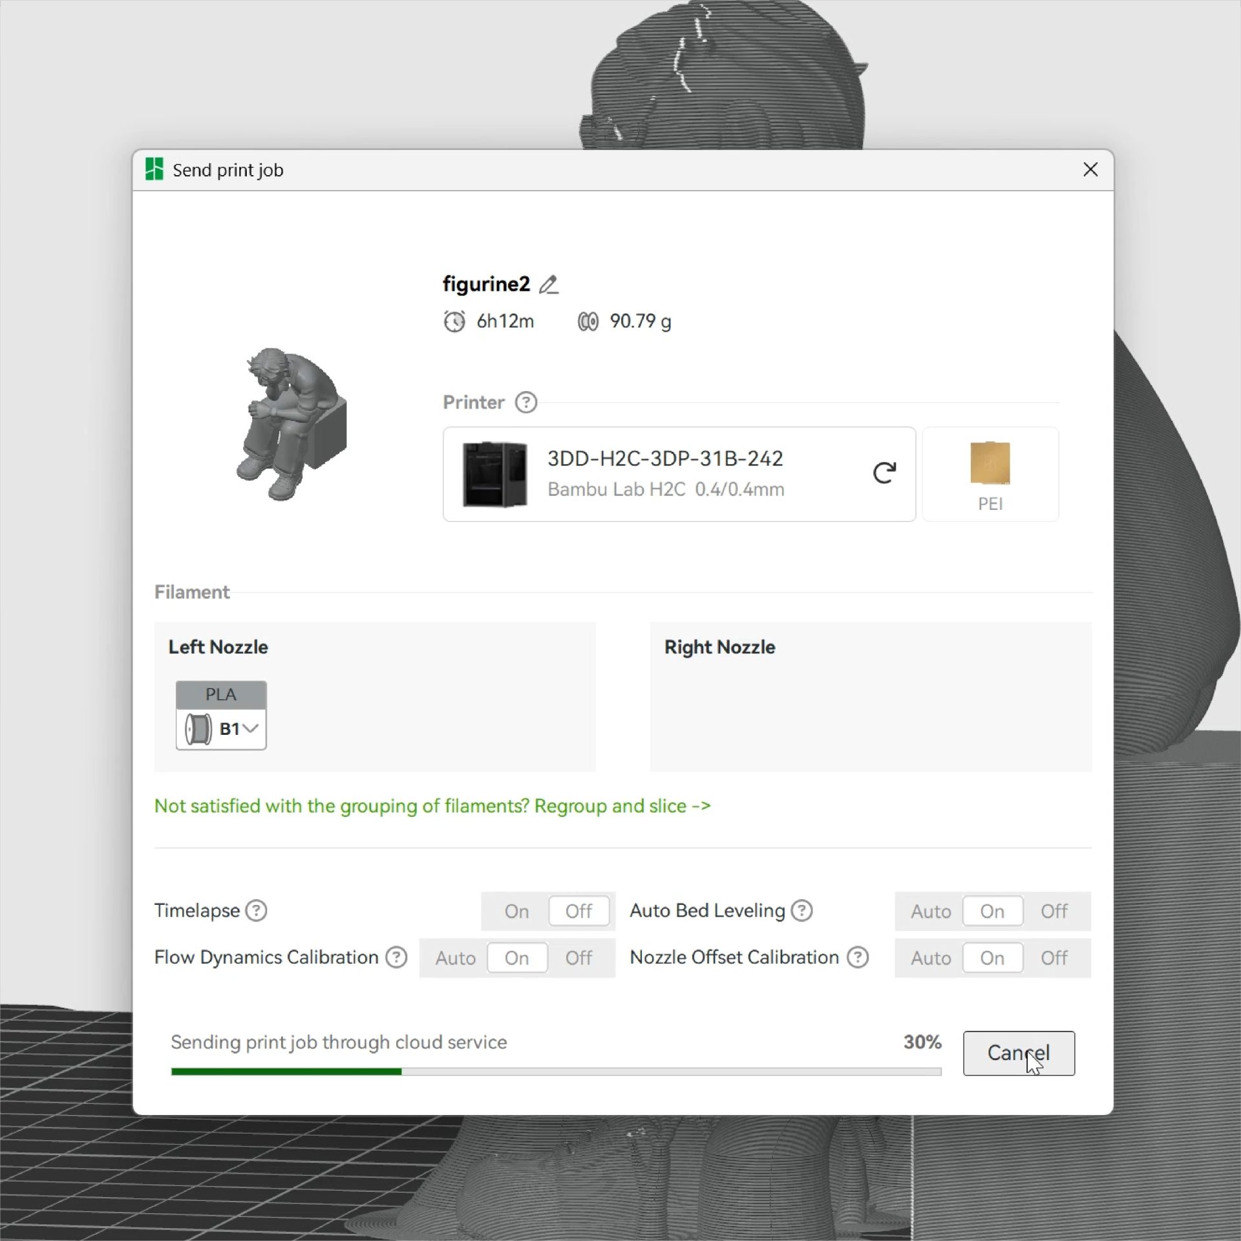Click the PLA filament tag
The width and height of the screenshot is (1241, 1241).
coord(221,695)
